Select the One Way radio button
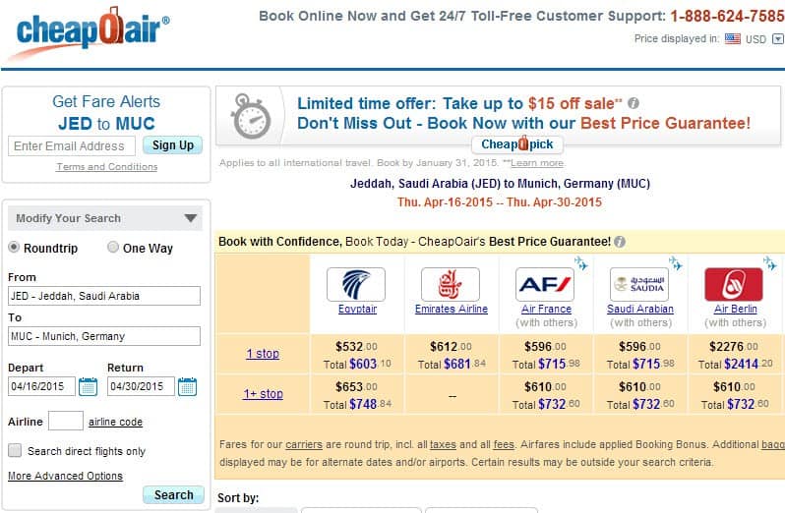 click(113, 247)
